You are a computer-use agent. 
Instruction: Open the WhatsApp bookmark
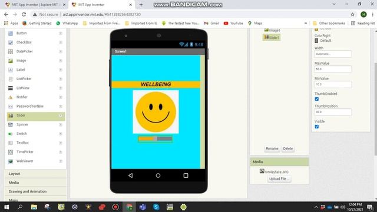[x=67, y=24]
